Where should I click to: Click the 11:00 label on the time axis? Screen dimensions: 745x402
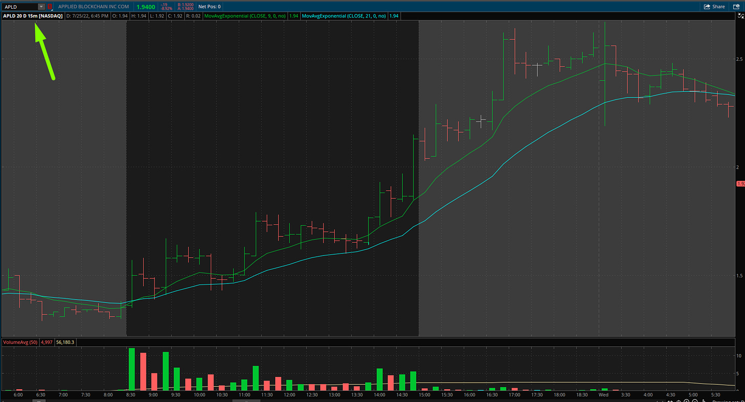coord(245,395)
